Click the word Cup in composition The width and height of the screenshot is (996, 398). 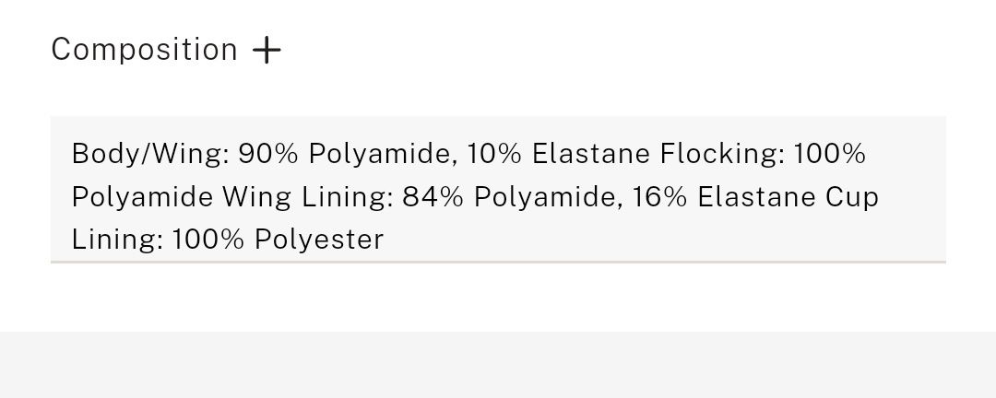tap(852, 197)
